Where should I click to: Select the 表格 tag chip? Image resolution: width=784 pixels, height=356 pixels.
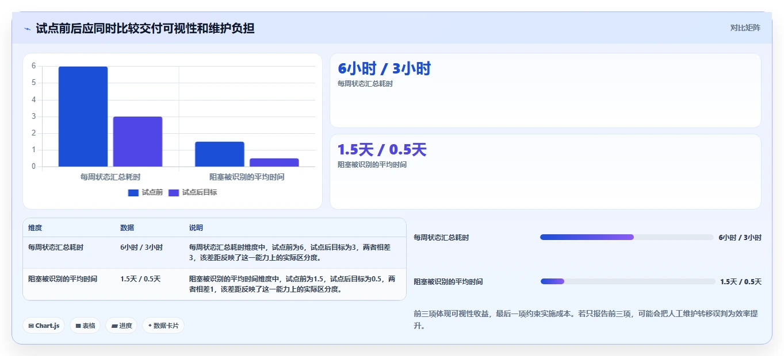[x=85, y=326]
